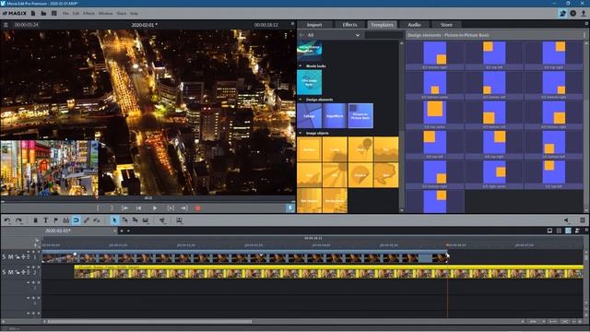Click the highlighted blue icon in the top-right bar

point(562,13)
